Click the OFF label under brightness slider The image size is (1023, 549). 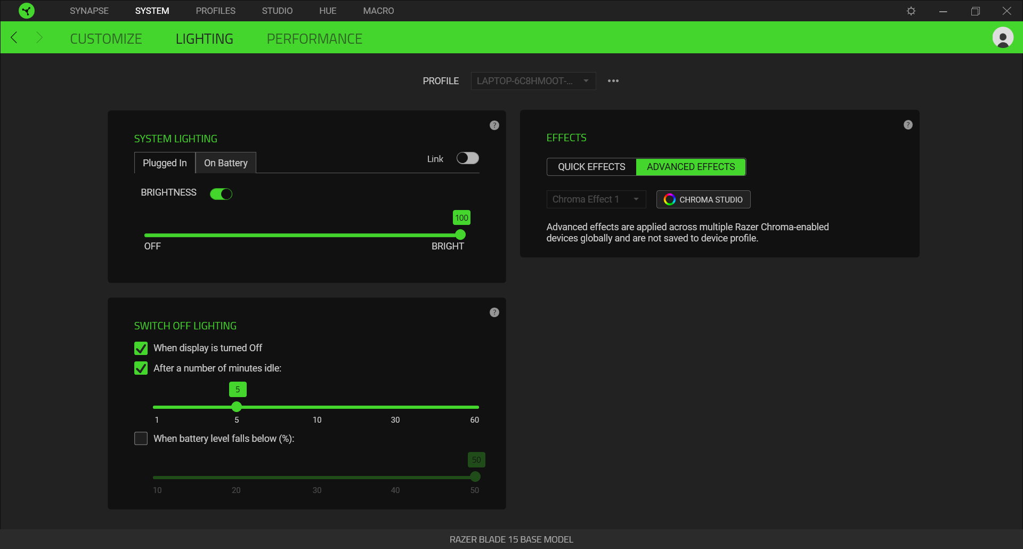(152, 246)
